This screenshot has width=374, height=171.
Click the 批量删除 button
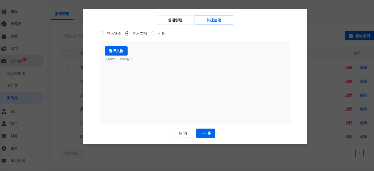click(71, 154)
